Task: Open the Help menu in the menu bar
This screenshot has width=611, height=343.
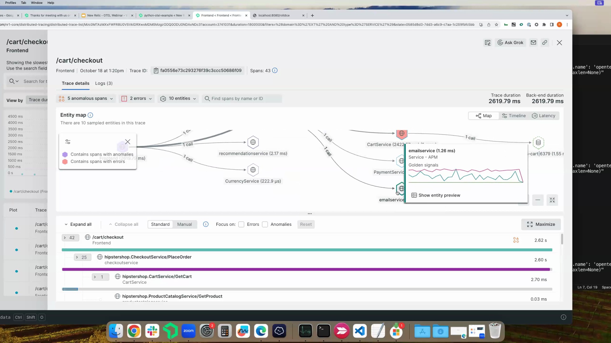Action: (51, 3)
